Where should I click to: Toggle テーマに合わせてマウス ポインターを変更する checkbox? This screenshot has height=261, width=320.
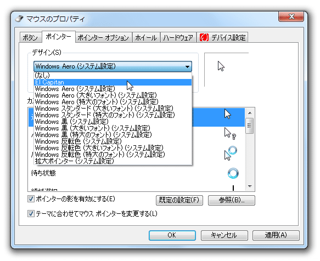pyautogui.click(x=31, y=214)
